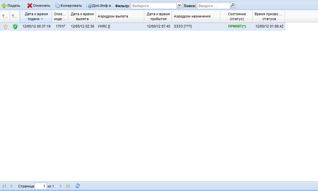
Task: Click the Поиск search input field
Action: (213, 5)
